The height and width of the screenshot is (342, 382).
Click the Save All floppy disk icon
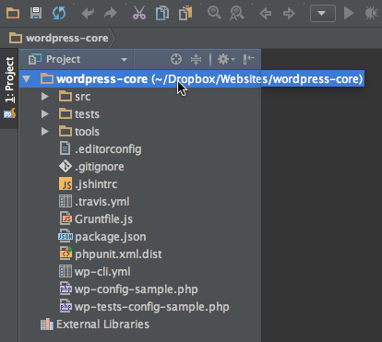pyautogui.click(x=36, y=13)
